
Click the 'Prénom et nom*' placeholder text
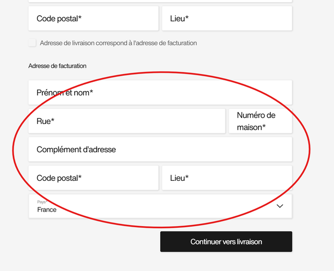(65, 93)
